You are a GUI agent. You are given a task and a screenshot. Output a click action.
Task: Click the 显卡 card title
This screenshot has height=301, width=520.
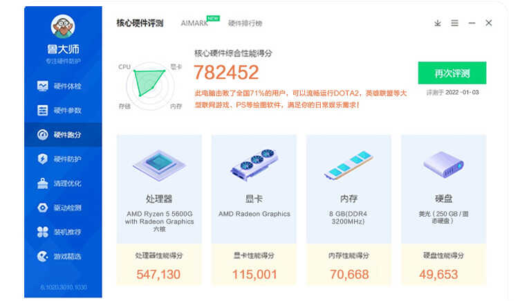pos(254,199)
